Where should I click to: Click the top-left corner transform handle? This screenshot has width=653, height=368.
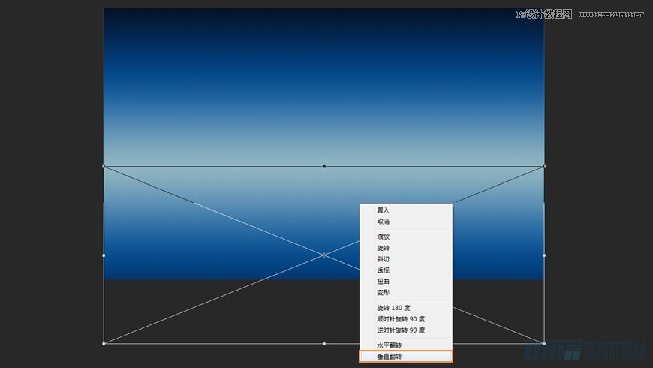tap(104, 166)
